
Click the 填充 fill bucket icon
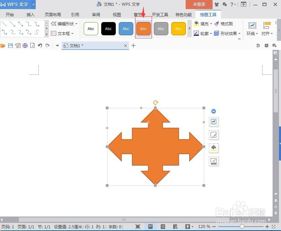[196, 24]
